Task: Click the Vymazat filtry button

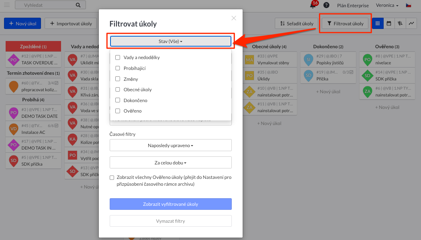Action: tap(170, 221)
